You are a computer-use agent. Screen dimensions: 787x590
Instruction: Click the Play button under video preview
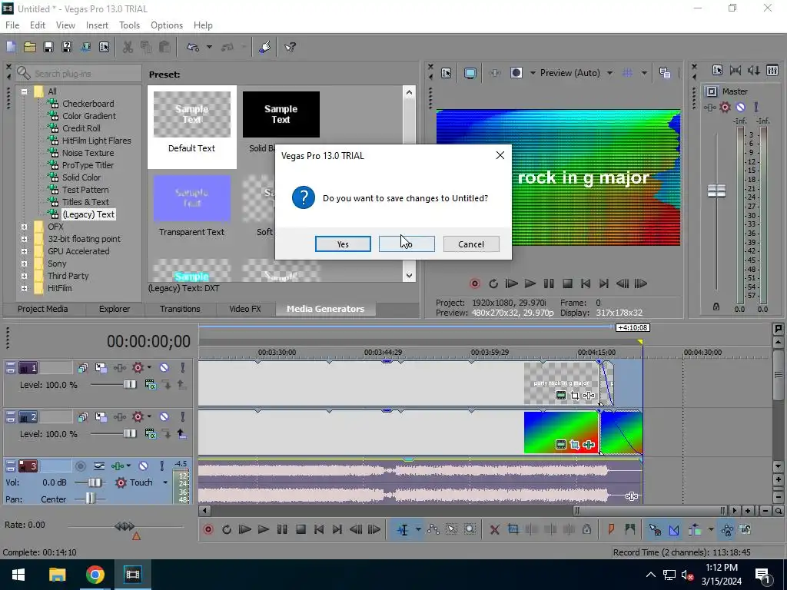pyautogui.click(x=530, y=284)
